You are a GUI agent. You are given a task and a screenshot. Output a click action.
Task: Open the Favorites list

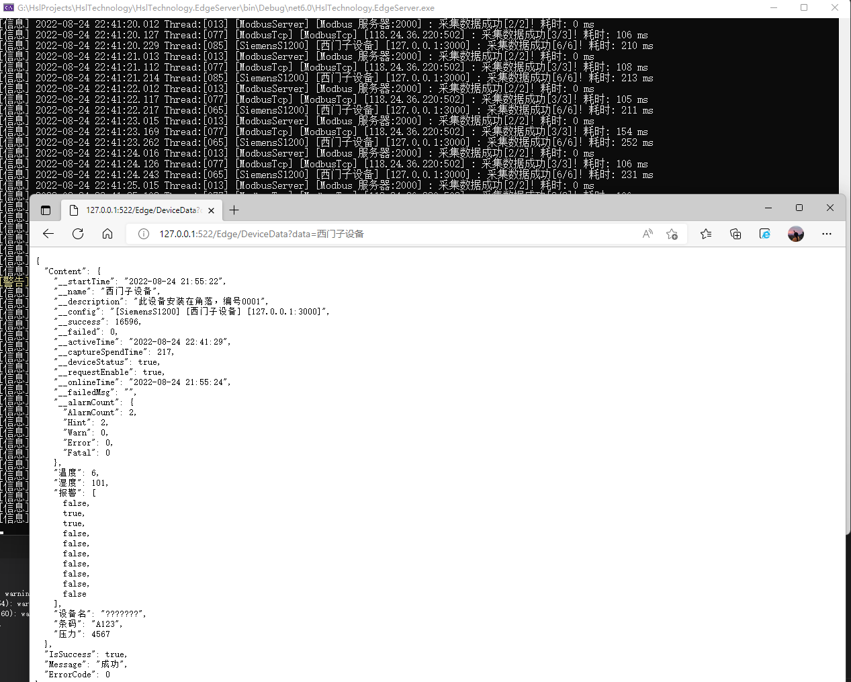point(706,234)
